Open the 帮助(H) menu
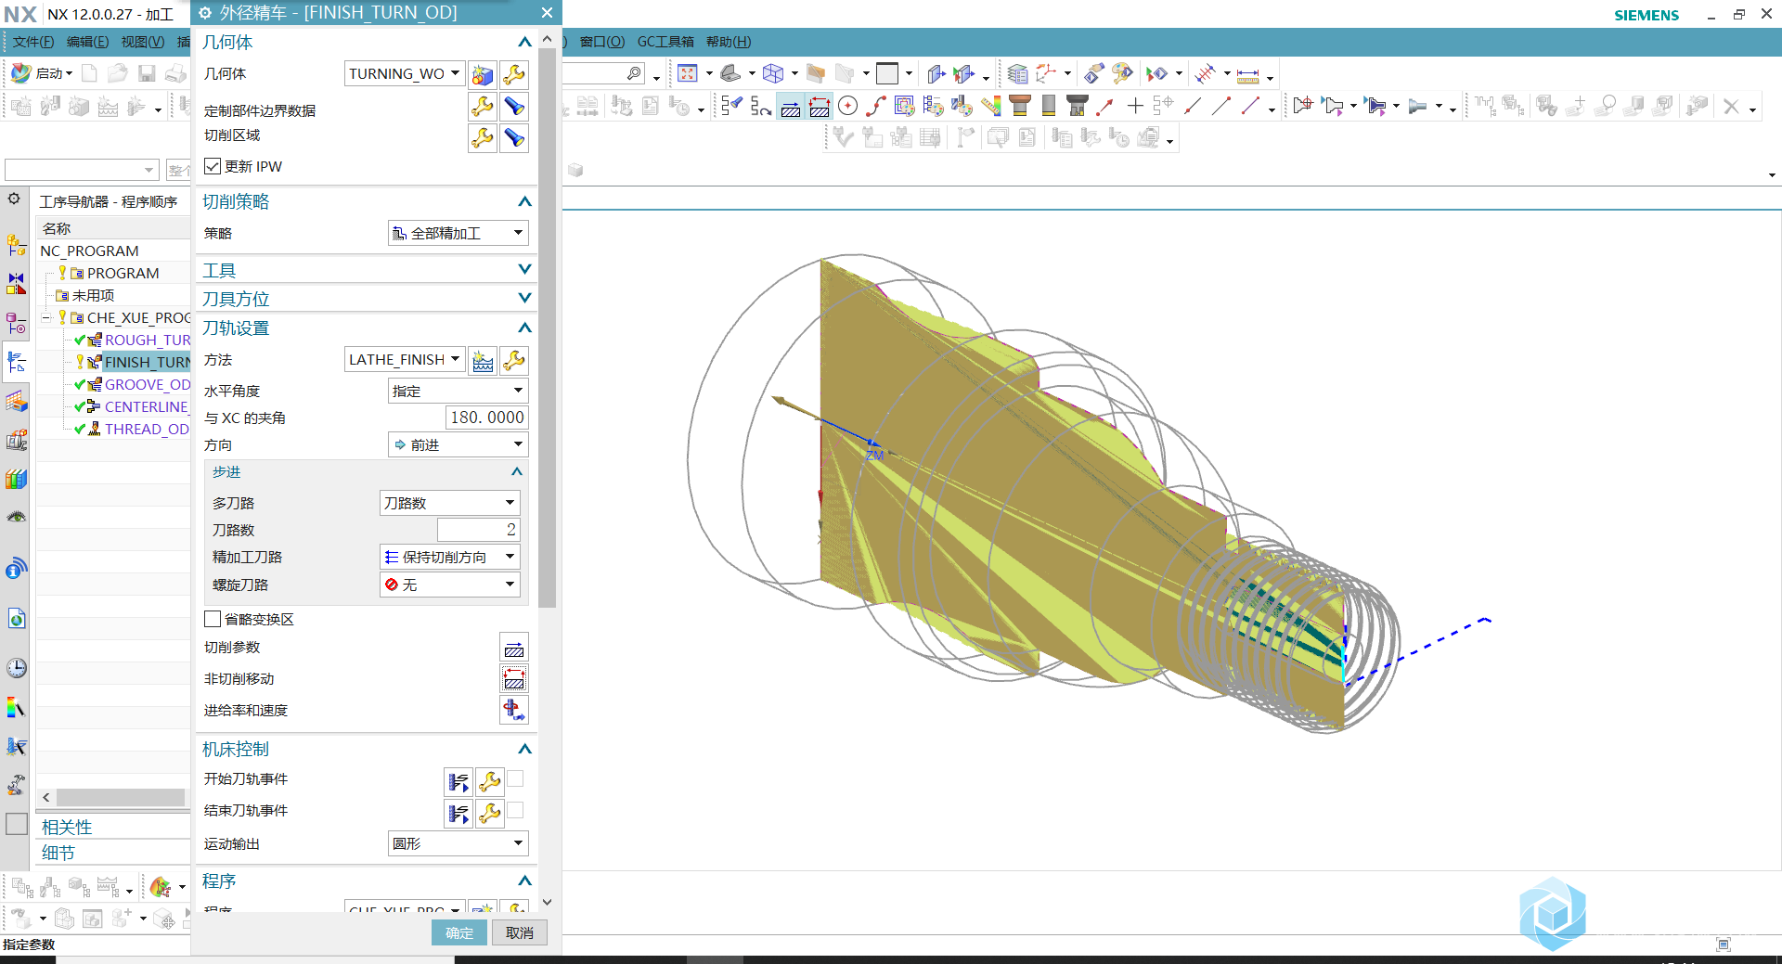The height and width of the screenshot is (964, 1782). 729,42
